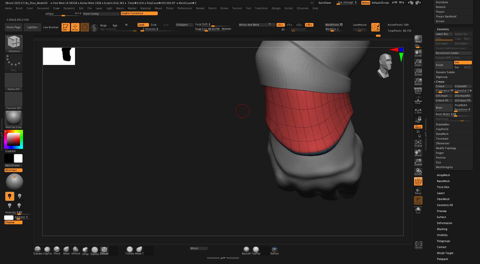Toggle Persp perspective mode
This screenshot has height=264, width=480.
tap(418, 91)
